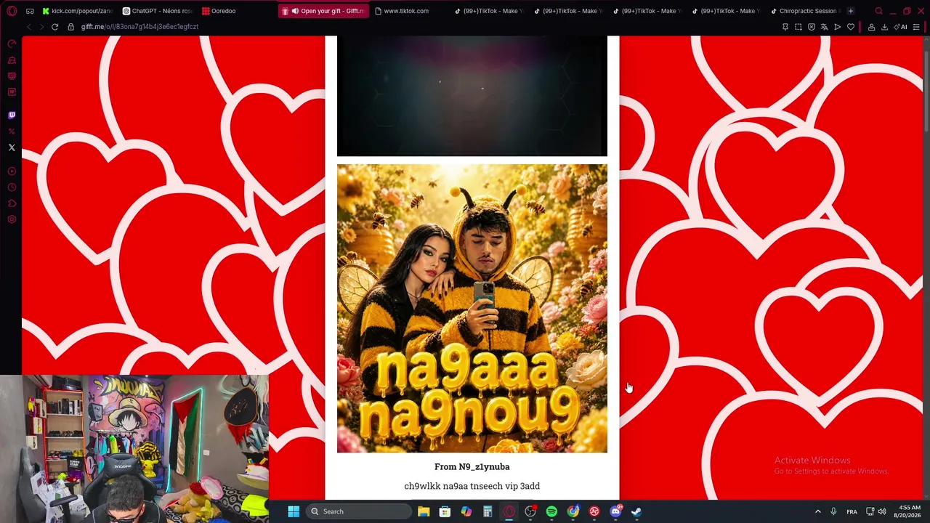Open the Easy Setup menu
The height and width of the screenshot is (523, 930).
[x=916, y=27]
